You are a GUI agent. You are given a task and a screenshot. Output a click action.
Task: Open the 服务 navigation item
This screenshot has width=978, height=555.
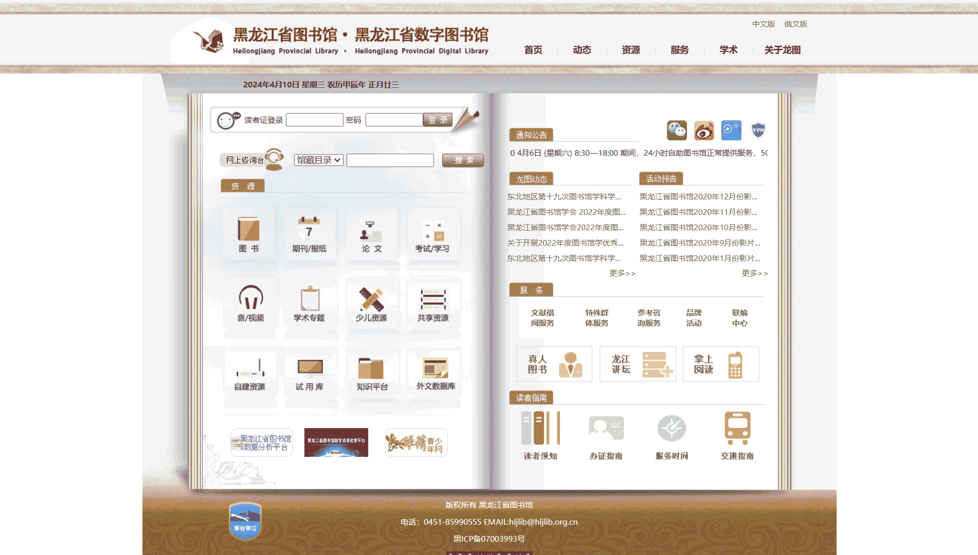[x=680, y=50]
